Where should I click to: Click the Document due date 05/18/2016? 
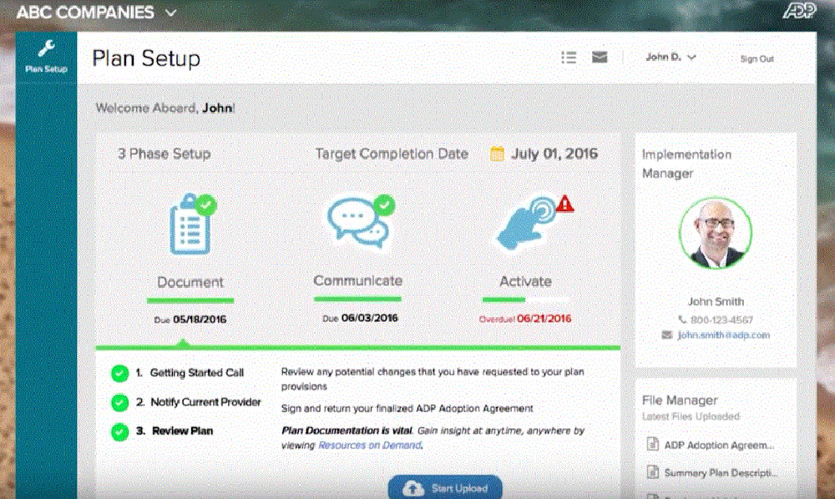tap(200, 320)
